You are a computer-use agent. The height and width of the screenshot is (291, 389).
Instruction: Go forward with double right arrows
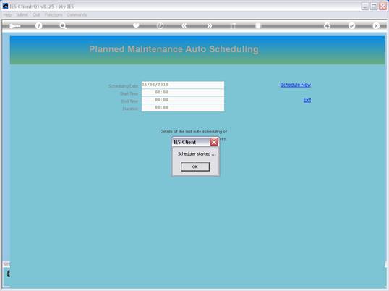click(210, 25)
